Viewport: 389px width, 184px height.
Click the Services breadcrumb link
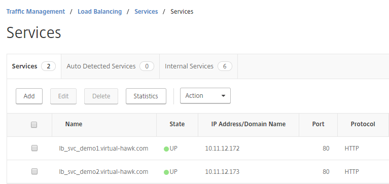coord(146,12)
